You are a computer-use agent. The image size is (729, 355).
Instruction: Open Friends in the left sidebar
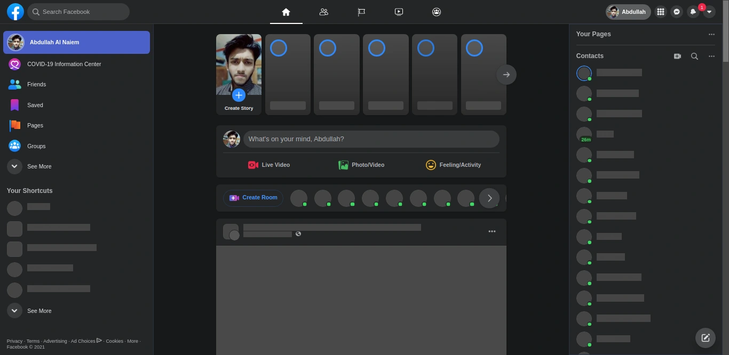point(76,84)
